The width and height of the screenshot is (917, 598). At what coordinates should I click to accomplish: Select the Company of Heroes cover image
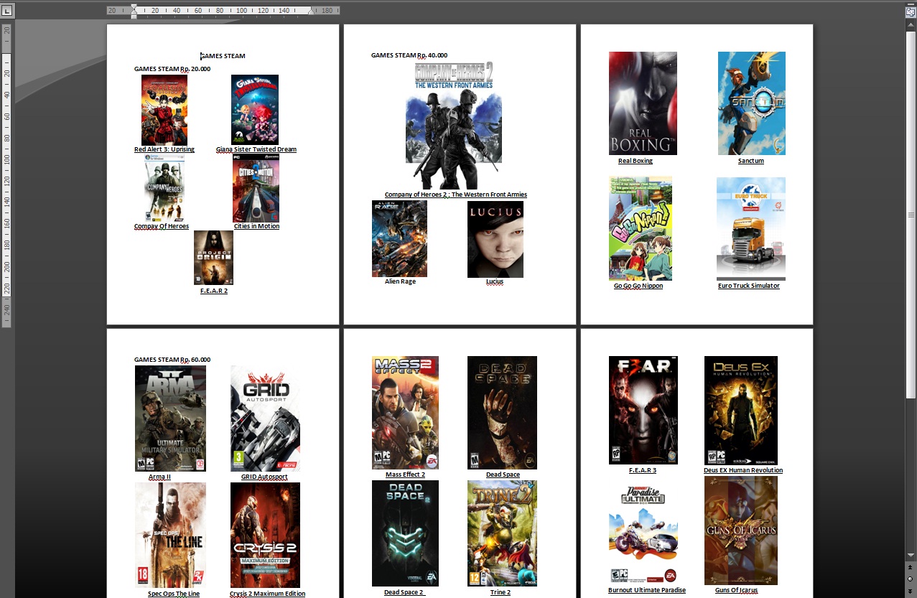click(x=164, y=188)
